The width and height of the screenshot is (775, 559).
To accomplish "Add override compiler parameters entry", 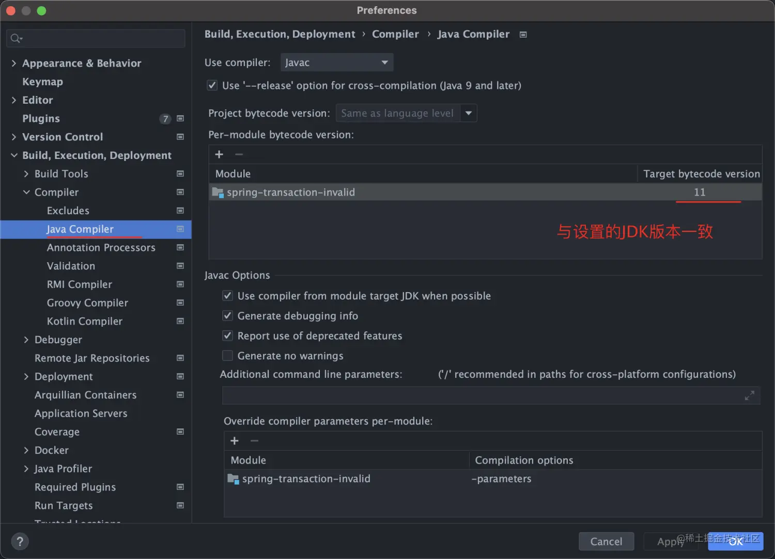I will (x=235, y=441).
